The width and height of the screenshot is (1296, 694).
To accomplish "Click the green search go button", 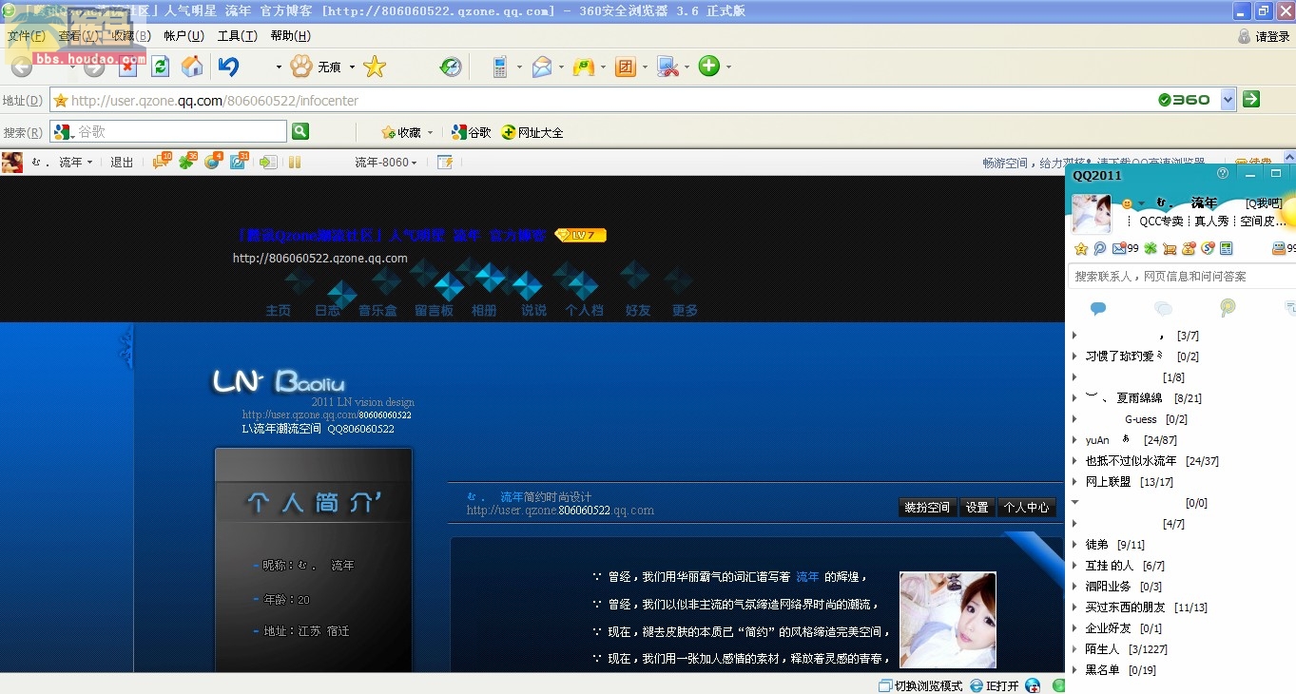I will (x=300, y=131).
